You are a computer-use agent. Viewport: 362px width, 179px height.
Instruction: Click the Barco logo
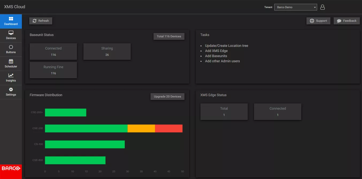(11, 169)
